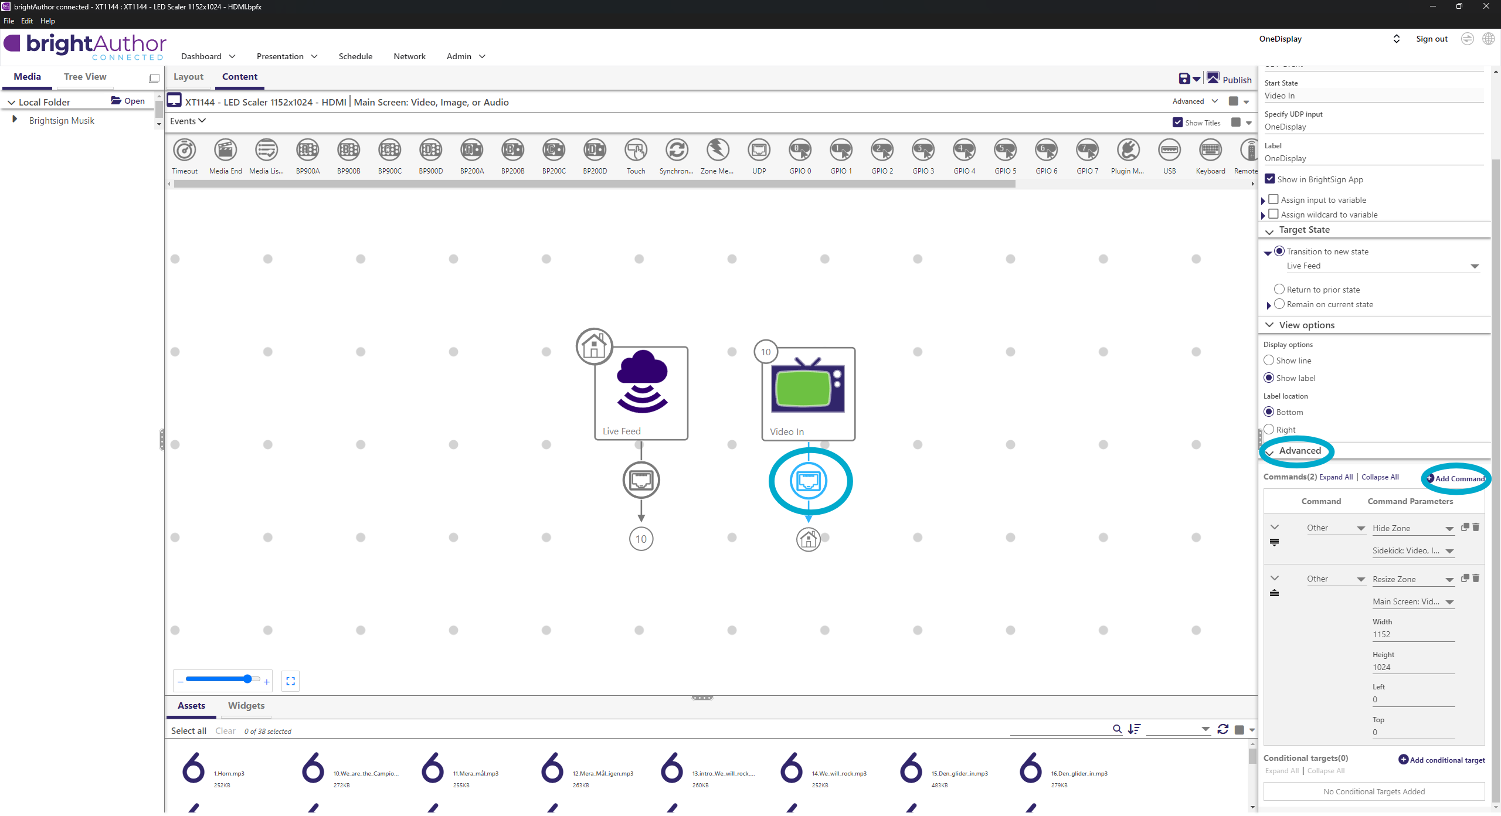Open the Presentation menu

287,56
